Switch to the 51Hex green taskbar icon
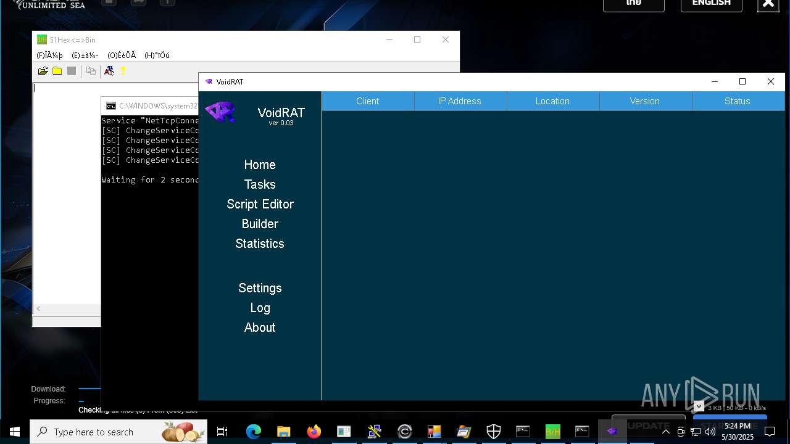 click(552, 432)
